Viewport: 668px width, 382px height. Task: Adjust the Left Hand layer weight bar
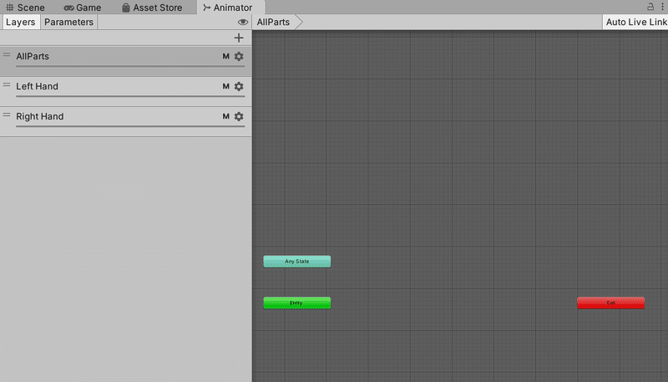130,96
